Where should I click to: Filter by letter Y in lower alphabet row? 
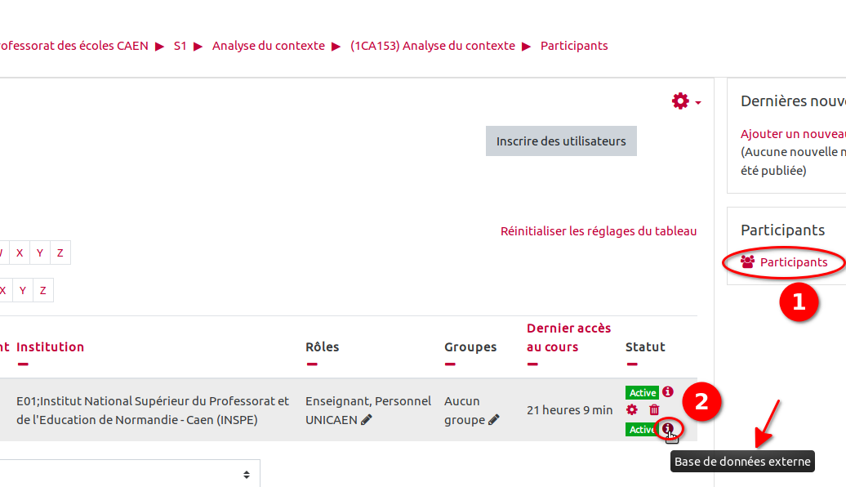pyautogui.click(x=23, y=290)
